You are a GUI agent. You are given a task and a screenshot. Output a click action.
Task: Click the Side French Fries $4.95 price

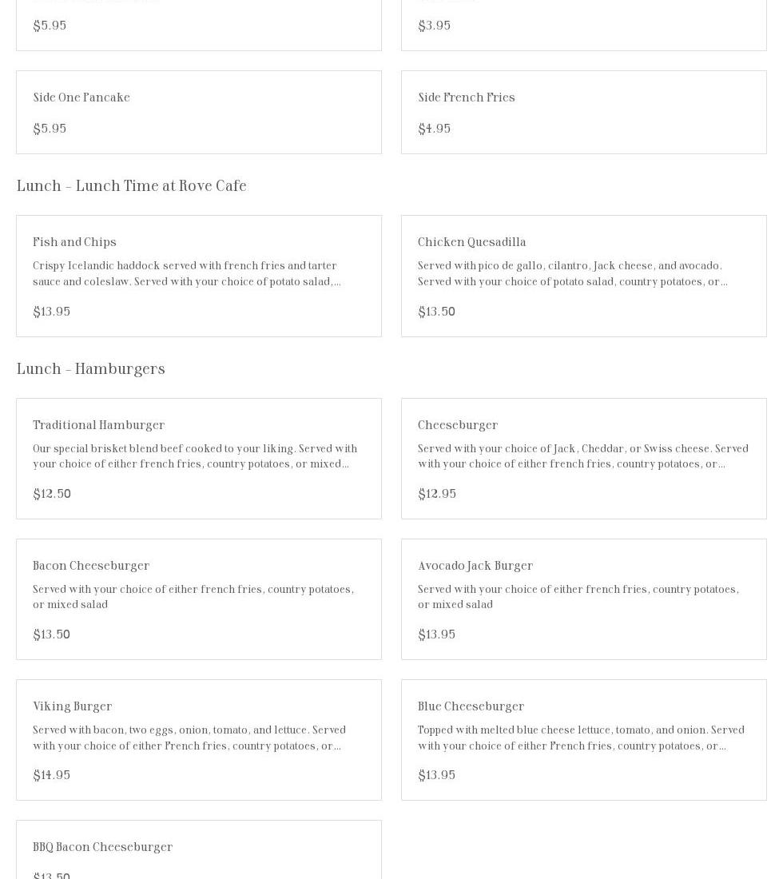(435, 129)
